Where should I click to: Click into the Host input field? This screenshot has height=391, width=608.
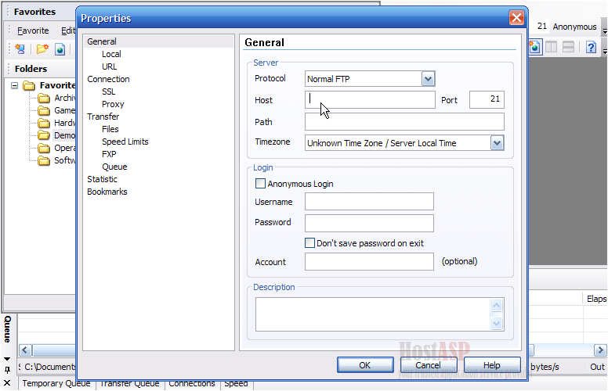[370, 99]
